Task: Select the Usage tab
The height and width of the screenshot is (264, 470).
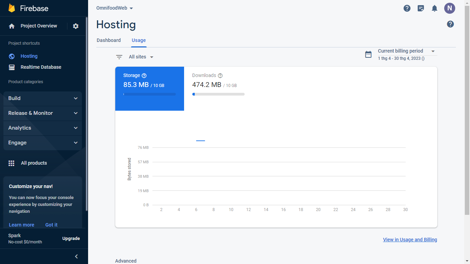Action: pyautogui.click(x=139, y=40)
